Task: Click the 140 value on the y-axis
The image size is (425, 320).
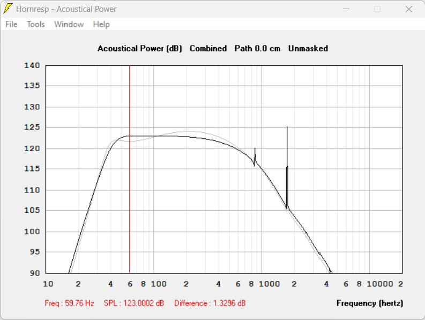Action: (32, 65)
